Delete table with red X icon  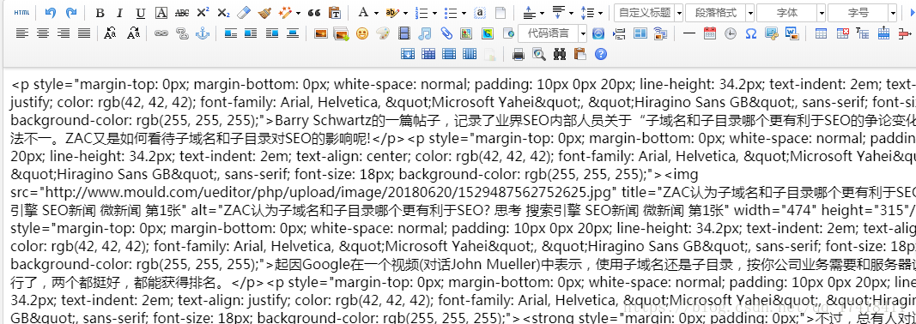click(x=842, y=33)
